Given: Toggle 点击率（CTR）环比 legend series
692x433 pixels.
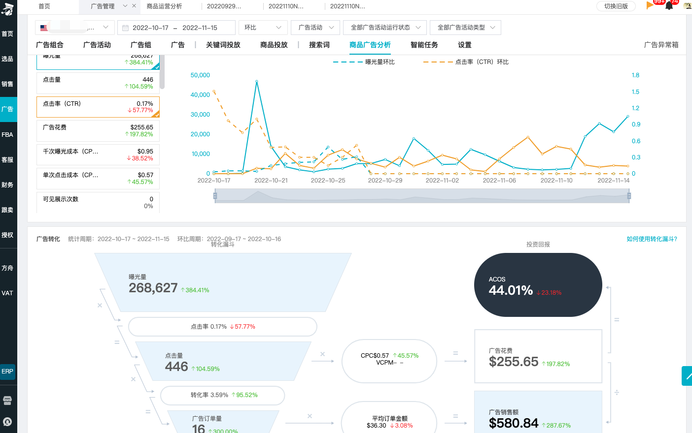Looking at the screenshot, I should pyautogui.click(x=466, y=62).
